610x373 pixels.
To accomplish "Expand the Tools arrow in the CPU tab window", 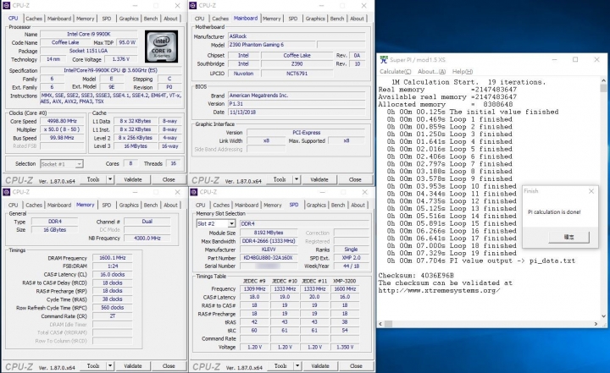I will pyautogui.click(x=110, y=179).
